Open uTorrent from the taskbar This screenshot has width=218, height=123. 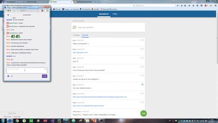(x=24, y=121)
